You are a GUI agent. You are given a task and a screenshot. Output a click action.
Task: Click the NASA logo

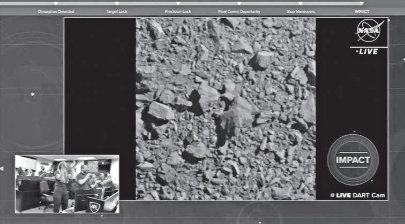click(x=369, y=30)
